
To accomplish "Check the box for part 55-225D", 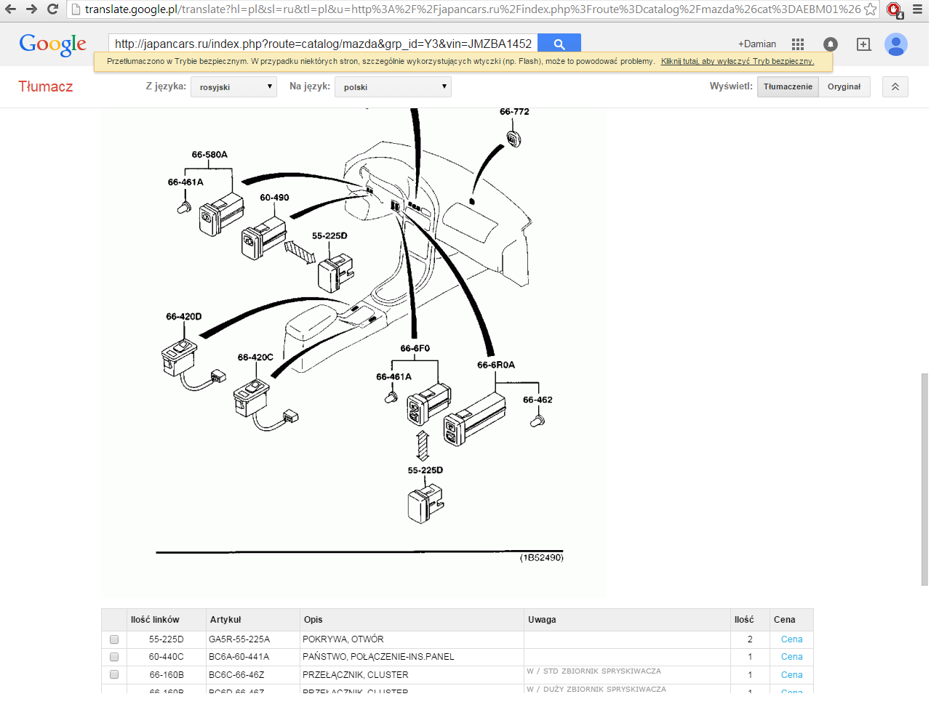I will [x=114, y=639].
